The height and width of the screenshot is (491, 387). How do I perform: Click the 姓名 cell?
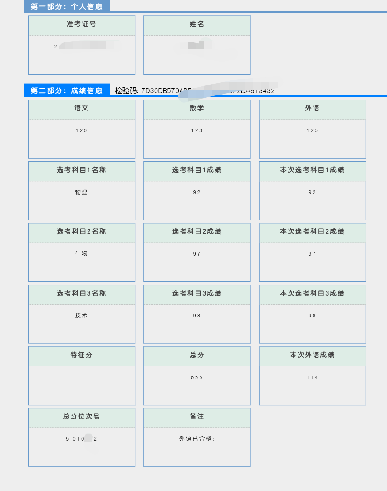[196, 45]
